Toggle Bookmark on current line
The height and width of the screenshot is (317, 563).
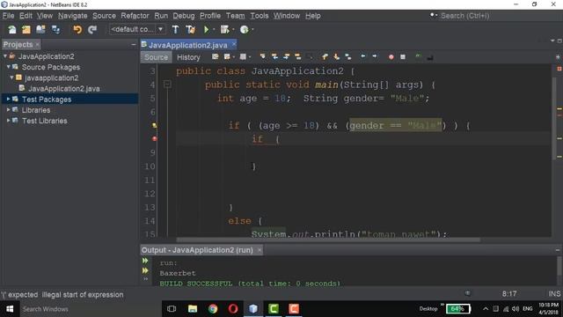(x=348, y=56)
